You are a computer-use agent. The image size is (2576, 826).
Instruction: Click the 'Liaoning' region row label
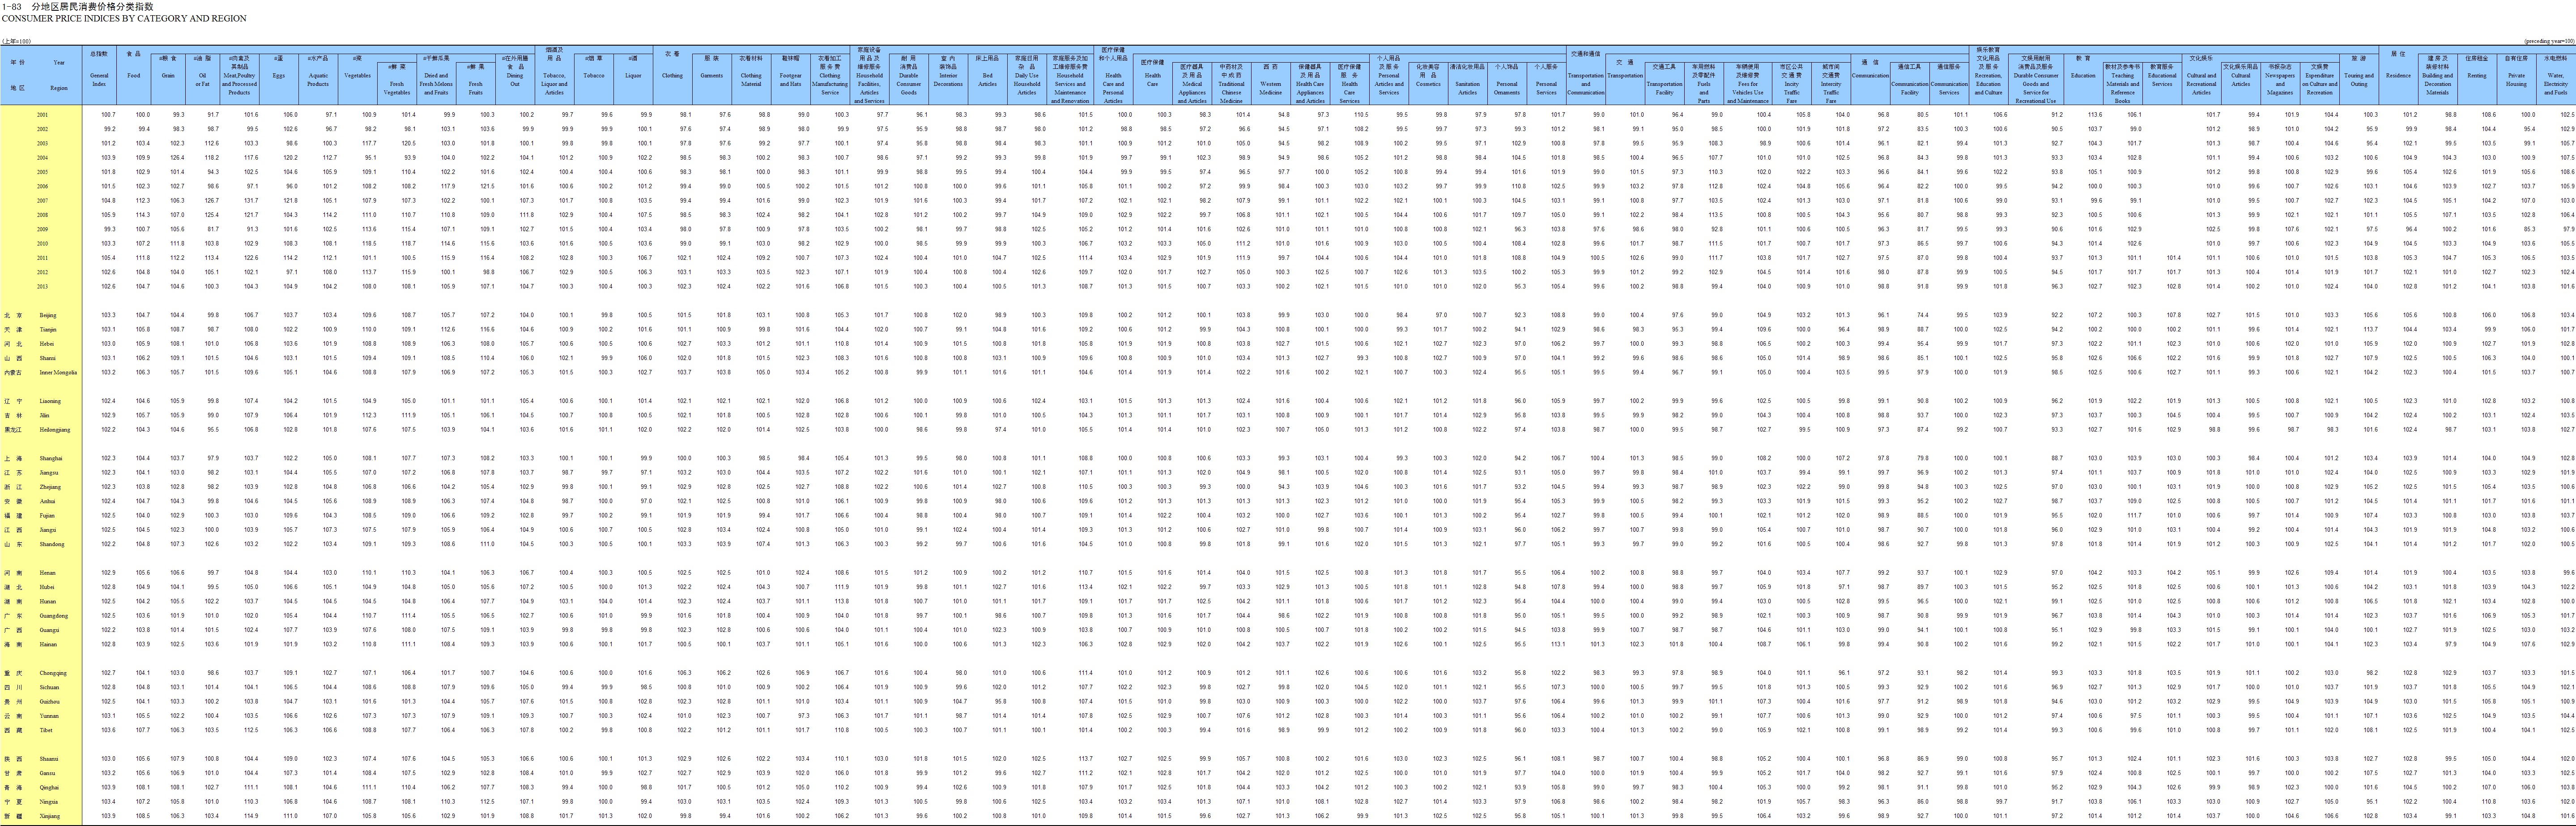(x=50, y=401)
